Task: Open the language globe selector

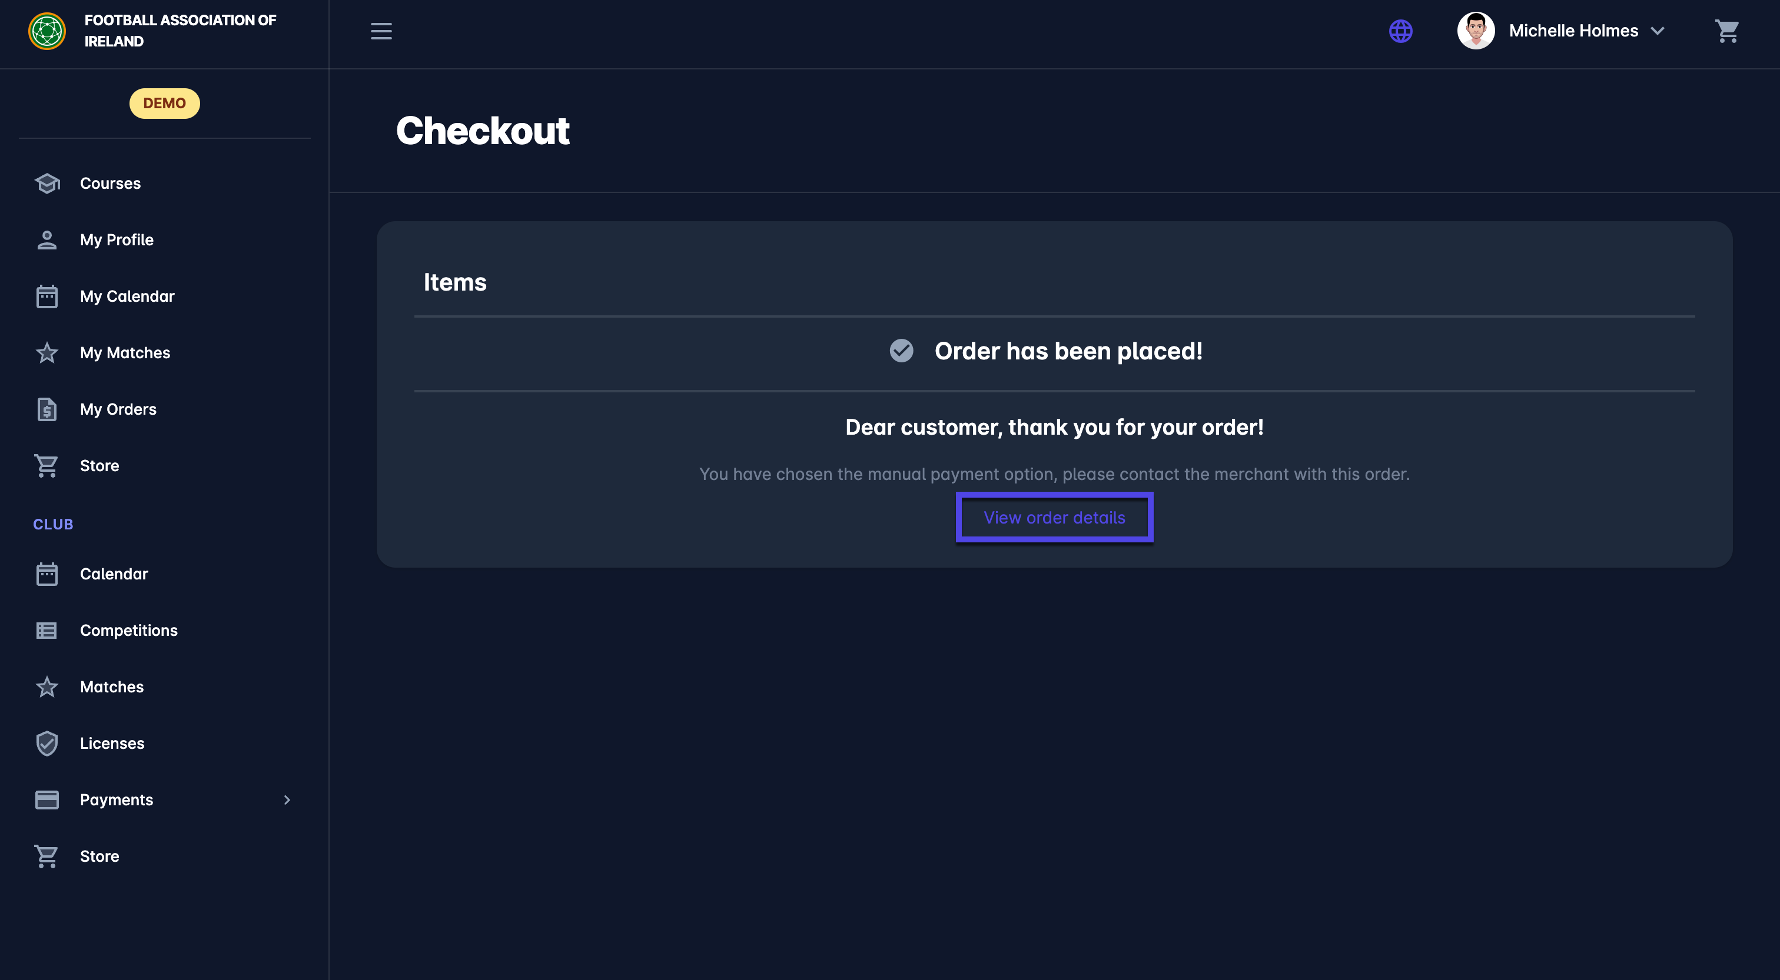Action: coord(1401,31)
